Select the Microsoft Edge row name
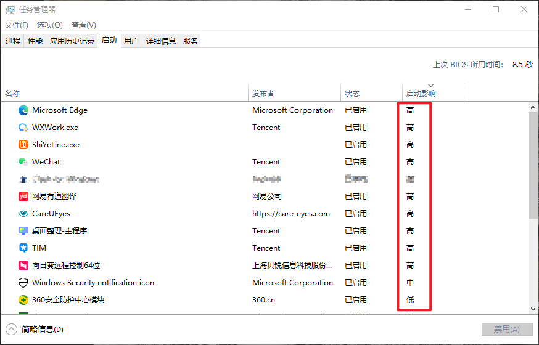539x345 pixels. 60,110
